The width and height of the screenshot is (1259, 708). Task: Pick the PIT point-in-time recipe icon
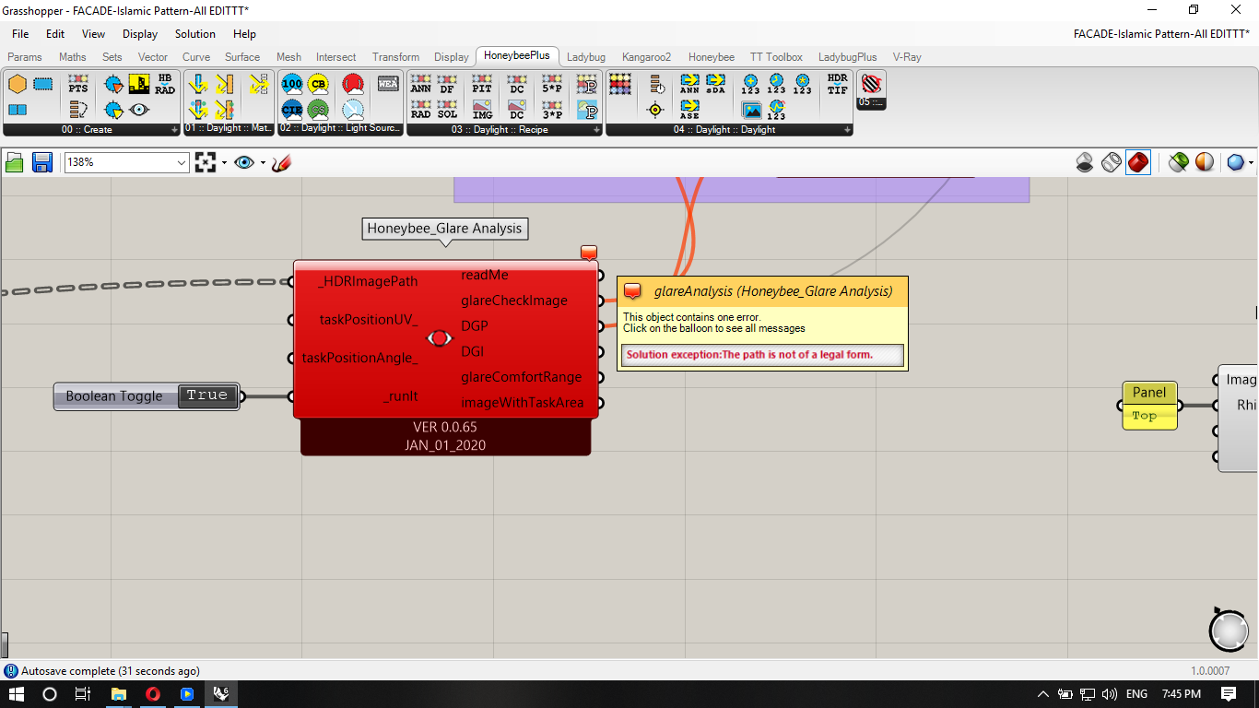tap(482, 84)
